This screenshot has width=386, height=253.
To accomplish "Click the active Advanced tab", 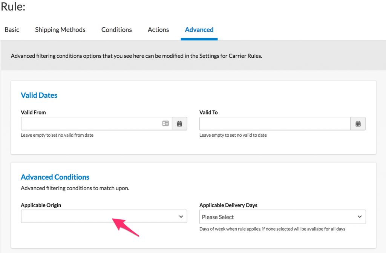I will pyautogui.click(x=199, y=29).
